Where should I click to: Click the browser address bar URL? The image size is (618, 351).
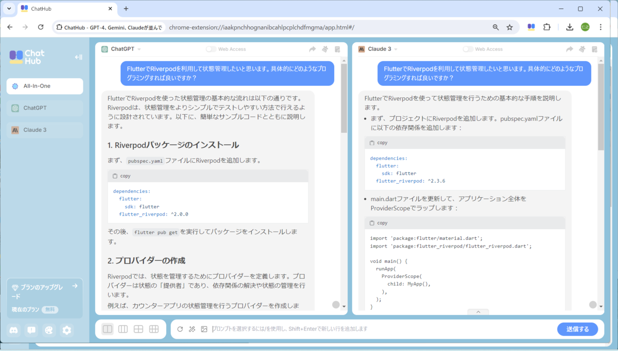click(x=262, y=27)
